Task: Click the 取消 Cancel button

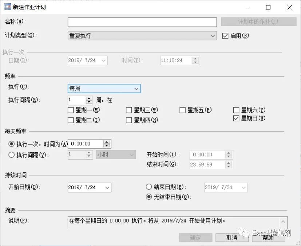Action: tap(232, 238)
